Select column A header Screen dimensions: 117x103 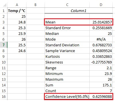(x=17, y=5)
